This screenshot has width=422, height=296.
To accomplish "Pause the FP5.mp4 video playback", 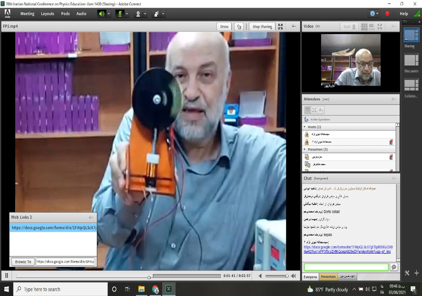I will (x=7, y=276).
